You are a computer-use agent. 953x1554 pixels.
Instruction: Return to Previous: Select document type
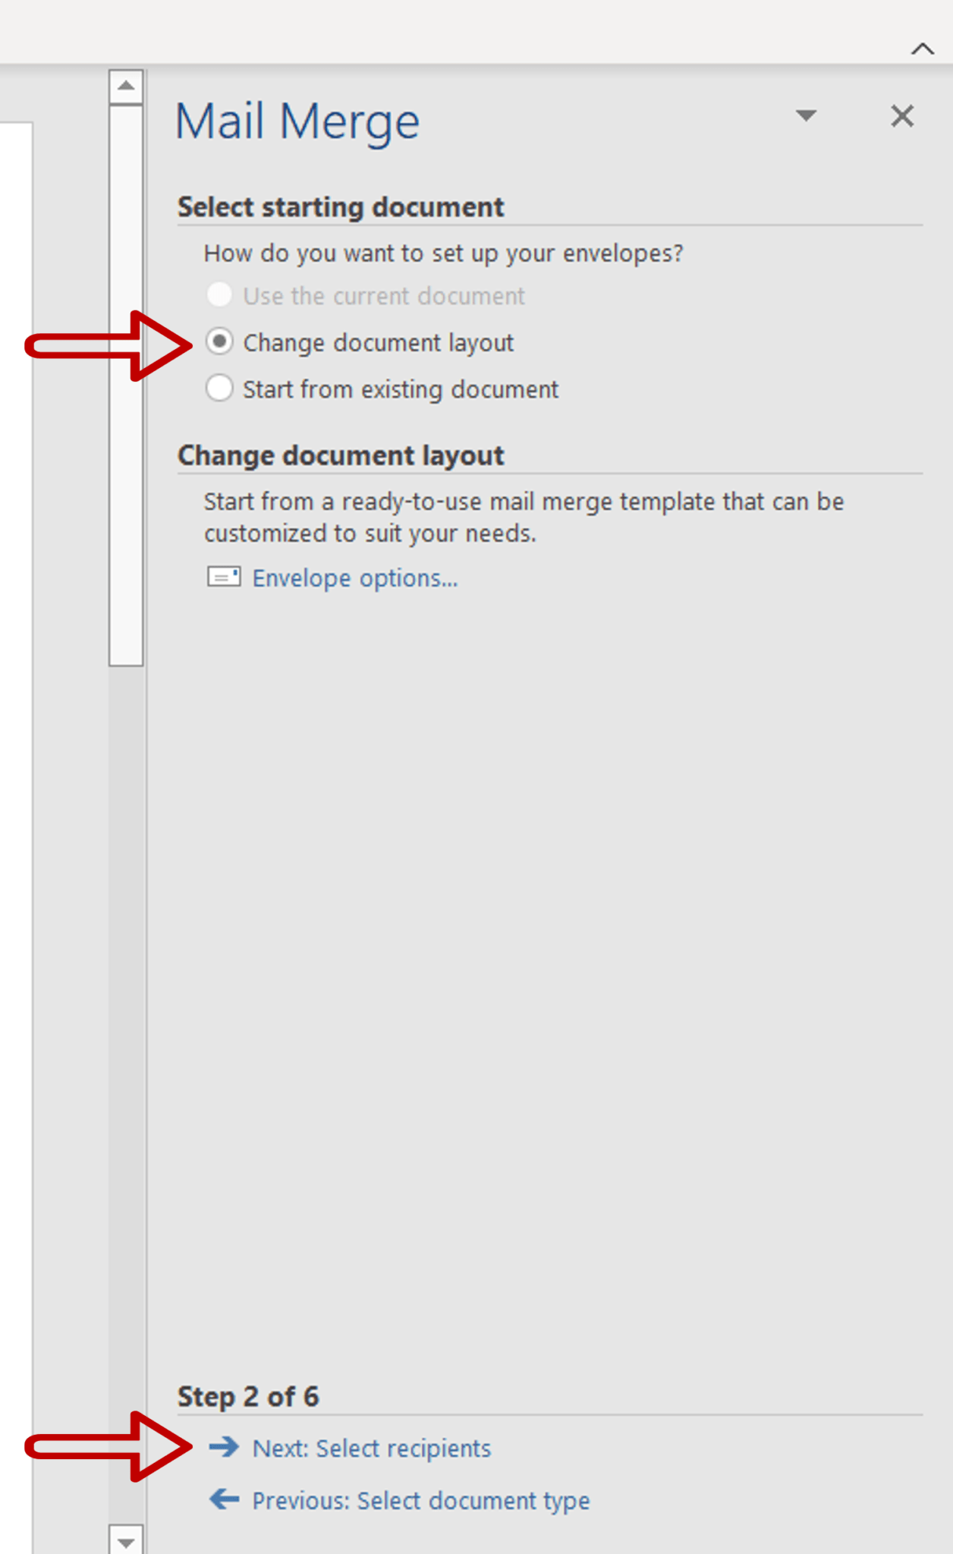point(420,1500)
